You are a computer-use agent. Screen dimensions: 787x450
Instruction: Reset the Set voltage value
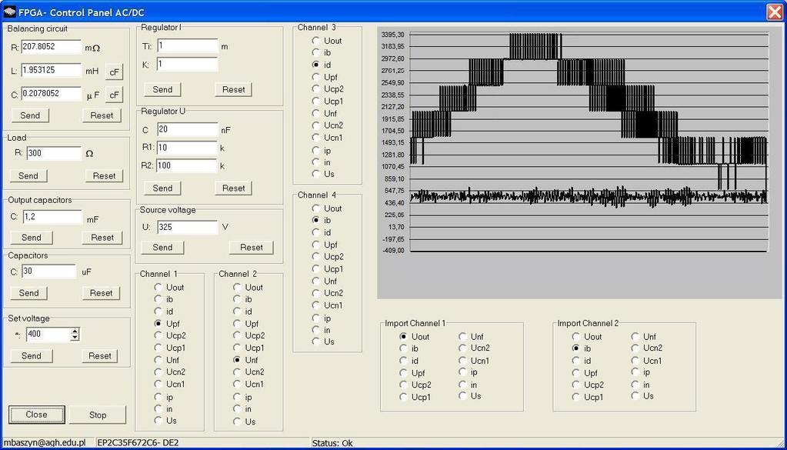pyautogui.click(x=100, y=355)
